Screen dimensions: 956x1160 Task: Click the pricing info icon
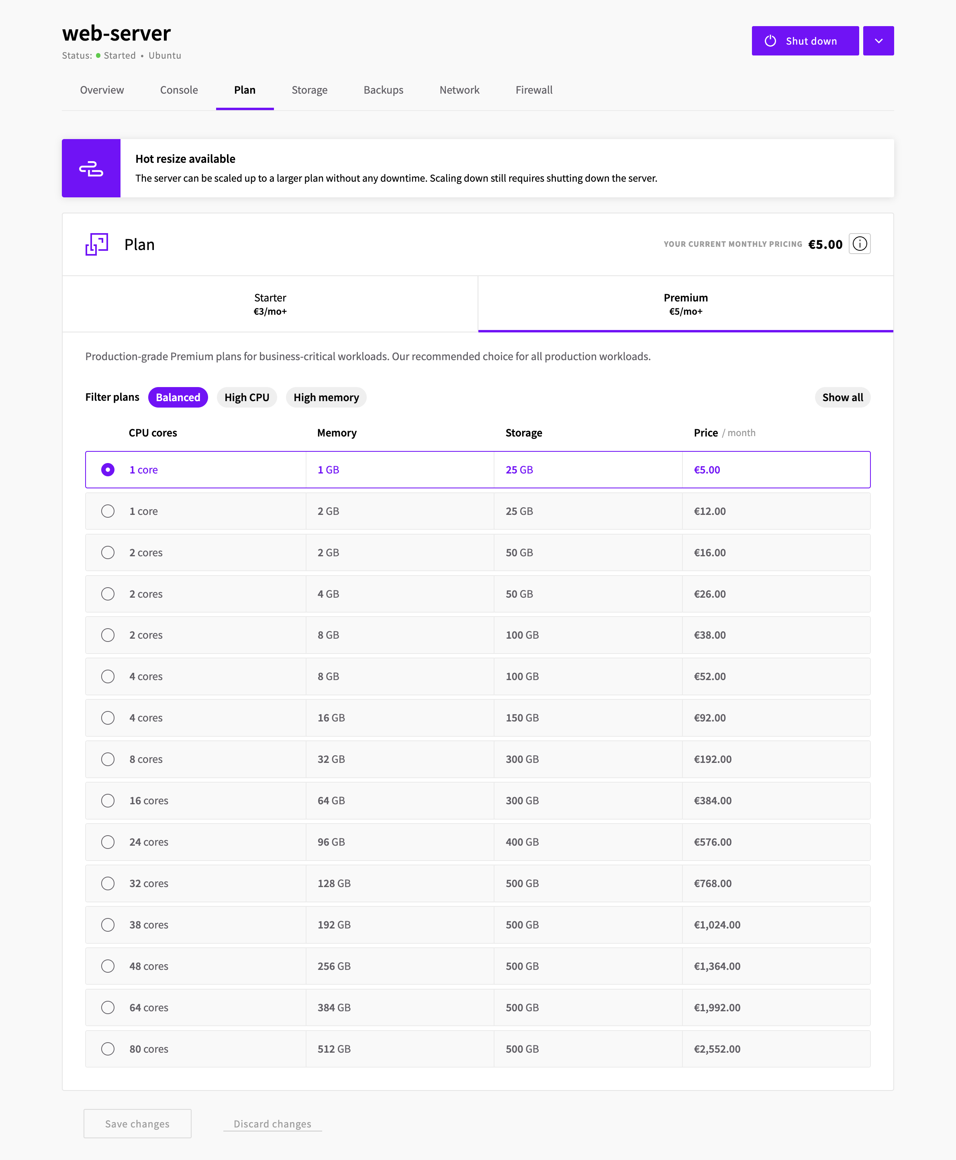(x=859, y=244)
